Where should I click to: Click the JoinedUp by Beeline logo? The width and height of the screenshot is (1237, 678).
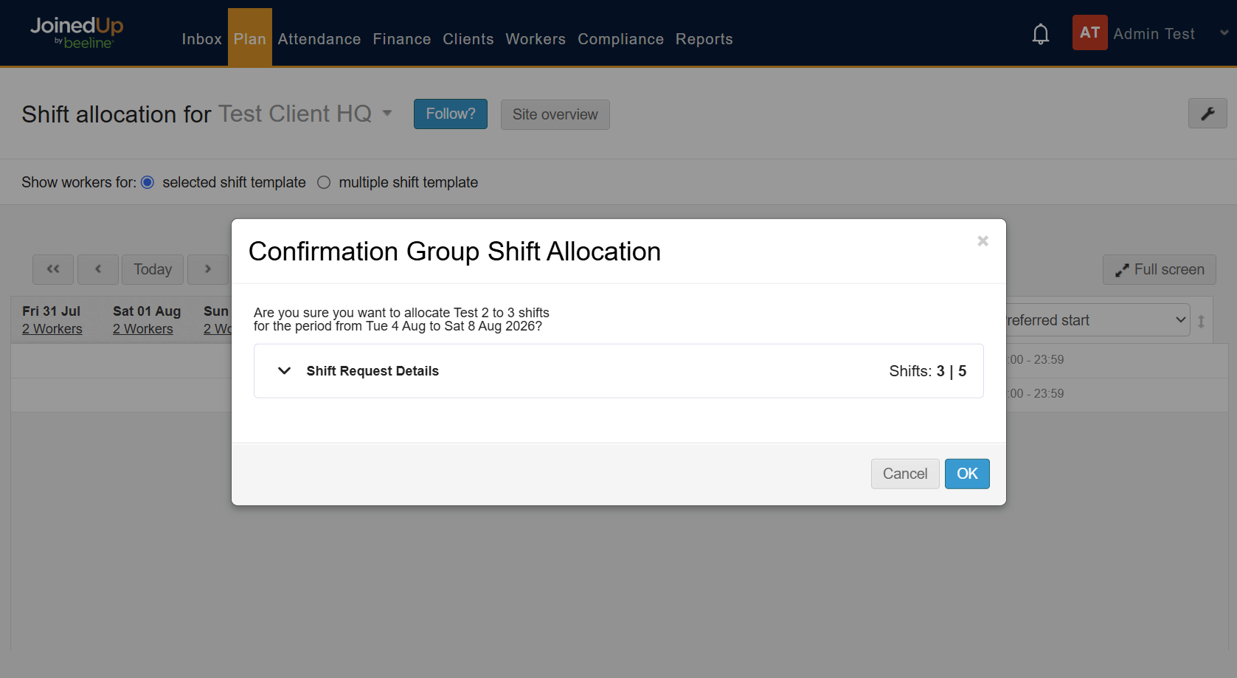[77, 33]
